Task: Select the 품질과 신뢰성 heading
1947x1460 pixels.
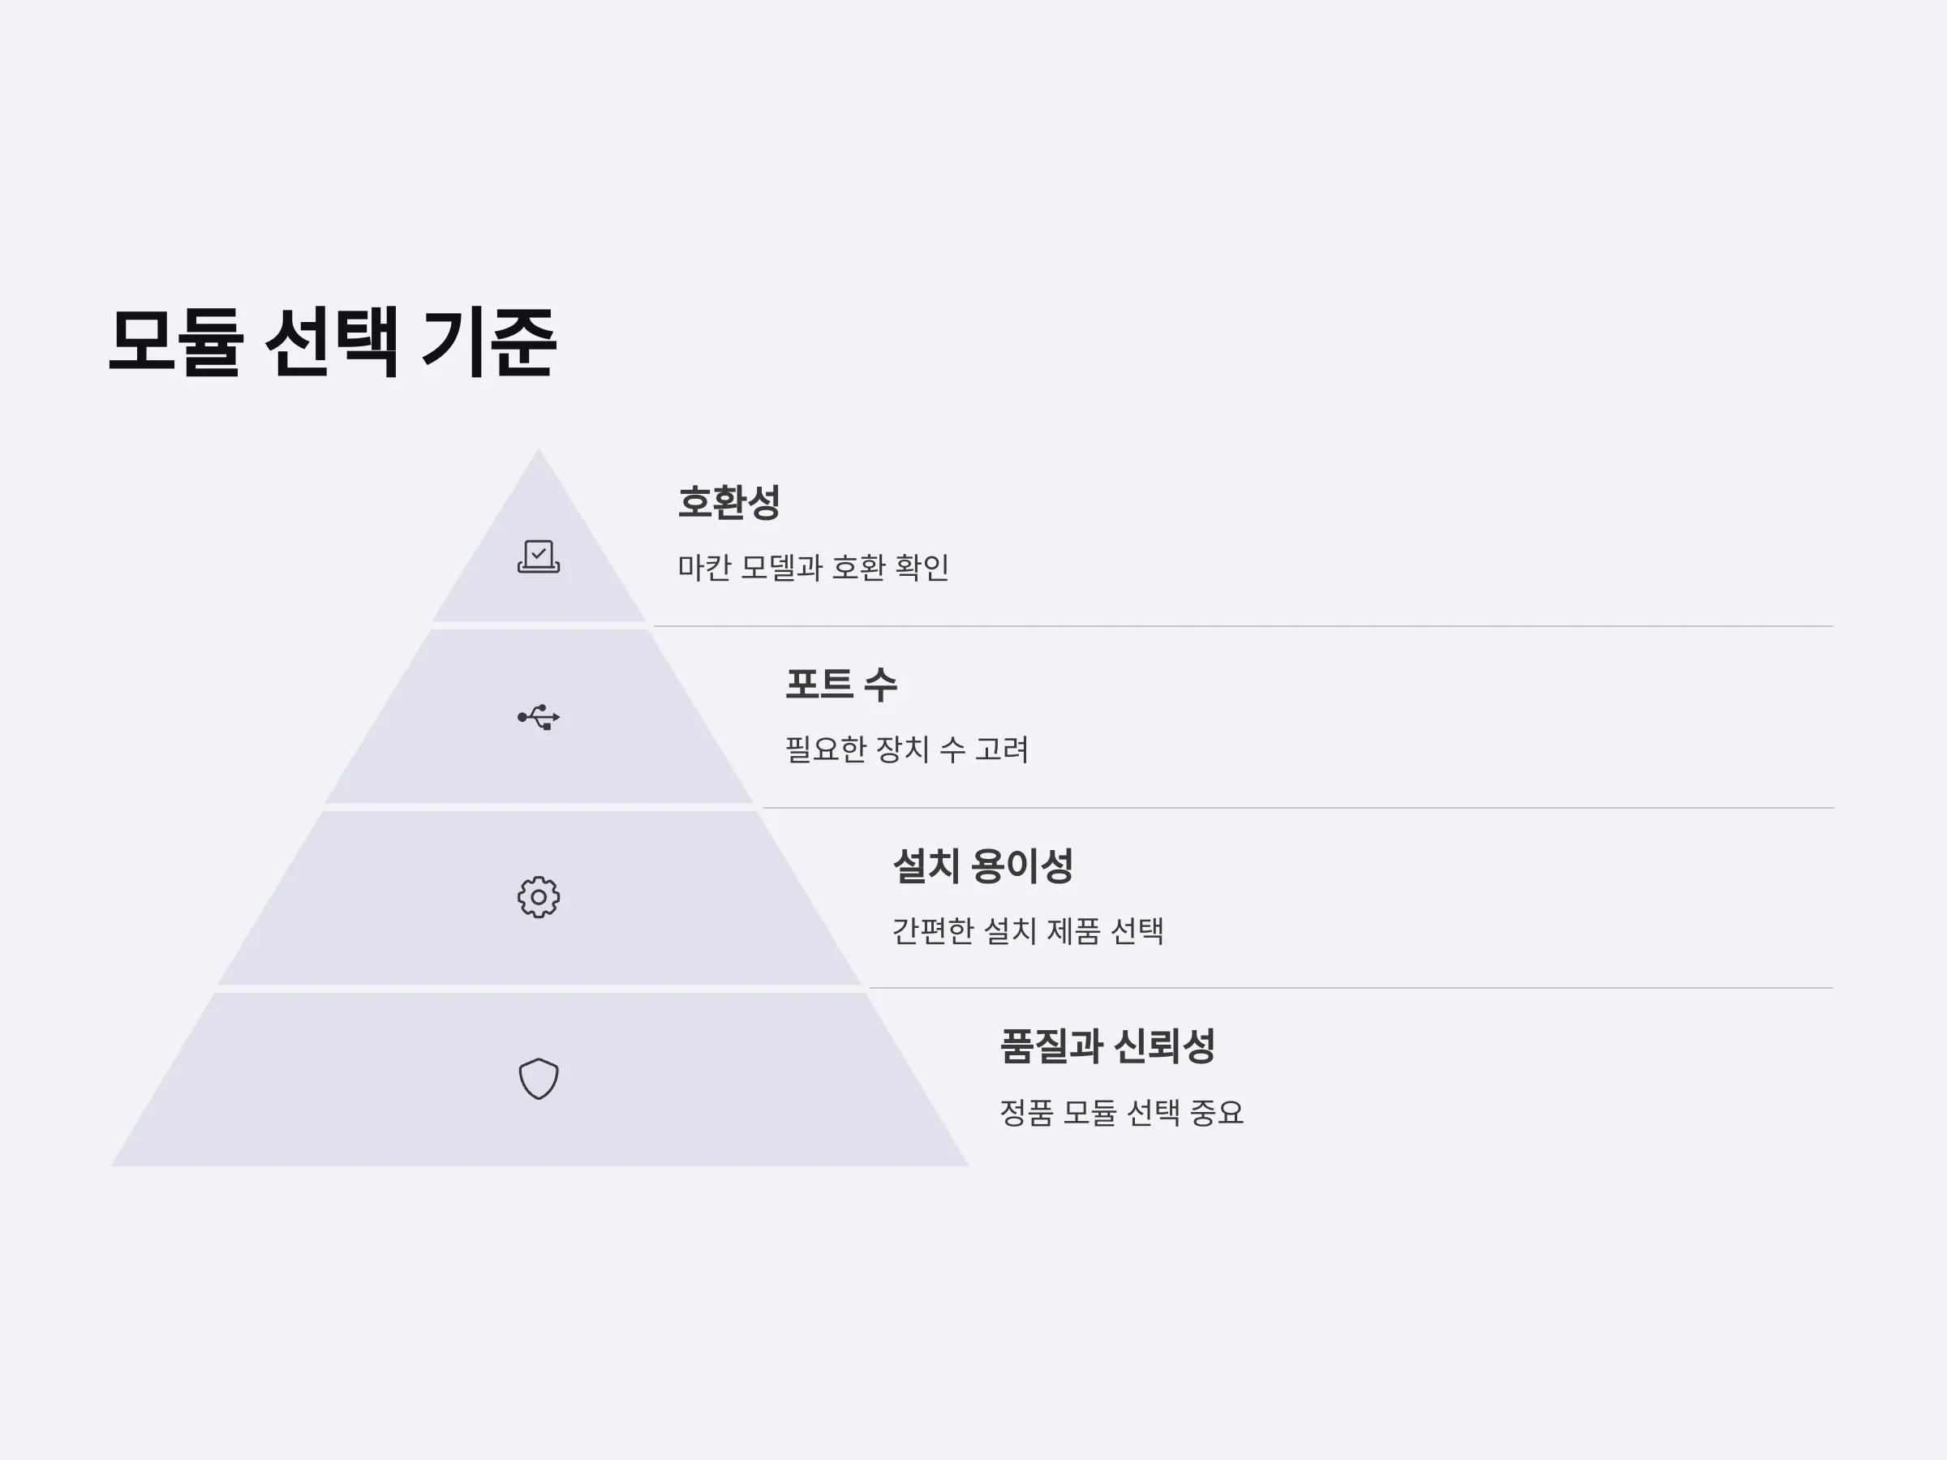Action: click(x=1107, y=1047)
